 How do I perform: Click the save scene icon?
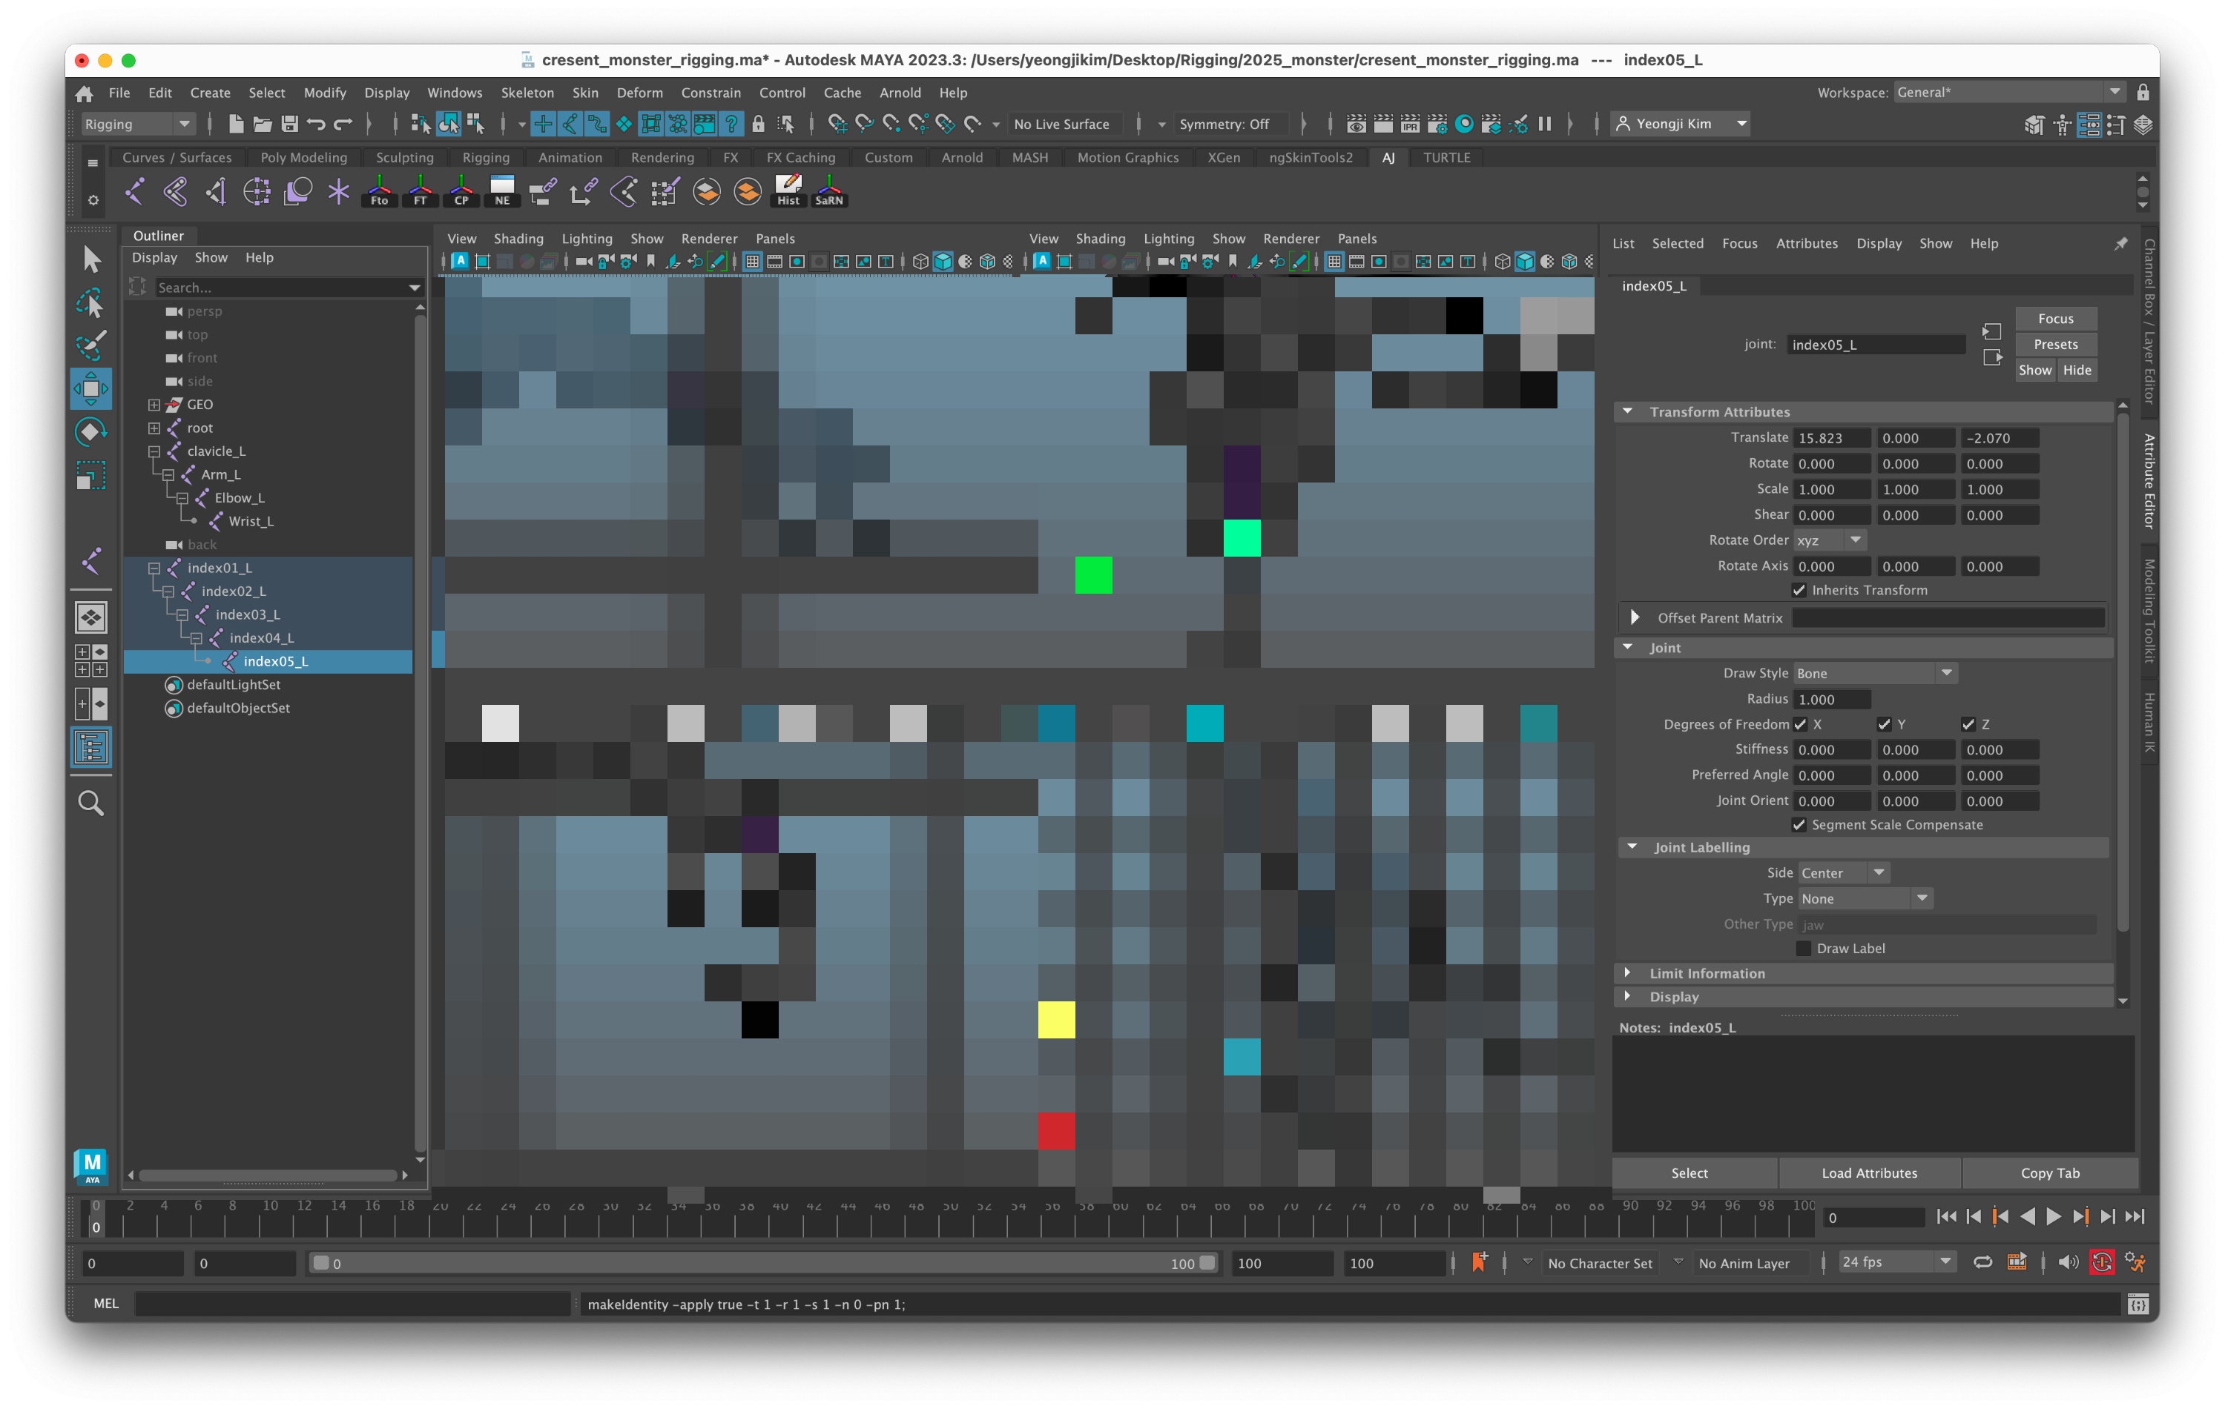289,124
